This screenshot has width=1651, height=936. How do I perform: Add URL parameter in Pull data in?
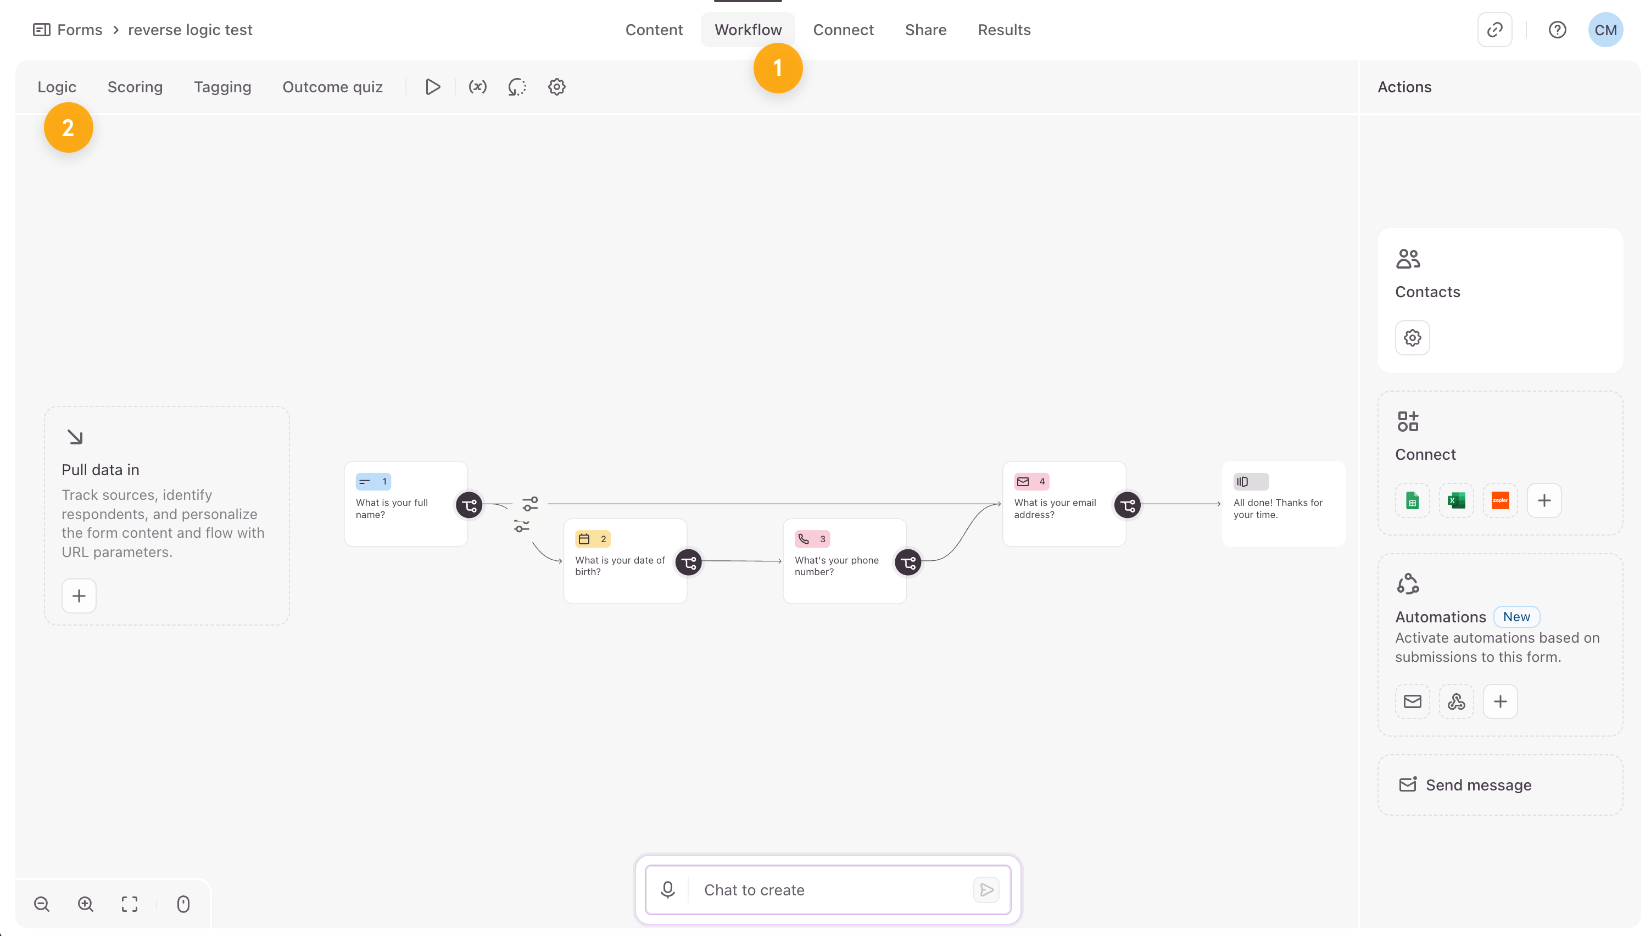(79, 596)
